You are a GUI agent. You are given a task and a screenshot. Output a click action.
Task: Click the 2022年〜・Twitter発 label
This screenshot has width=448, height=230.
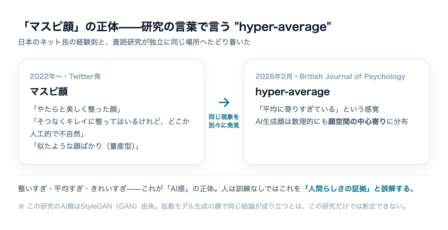[x=65, y=76]
